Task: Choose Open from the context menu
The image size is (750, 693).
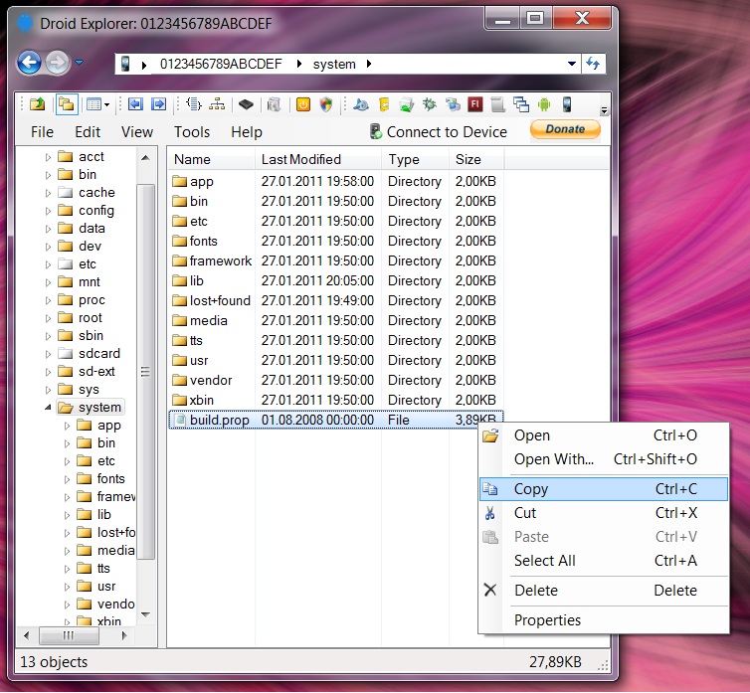Action: [604, 435]
